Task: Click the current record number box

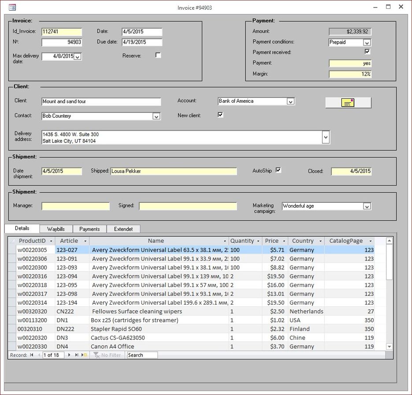Action: tap(53, 355)
